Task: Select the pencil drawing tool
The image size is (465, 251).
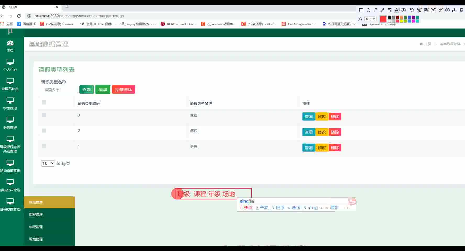Action: [383, 10]
